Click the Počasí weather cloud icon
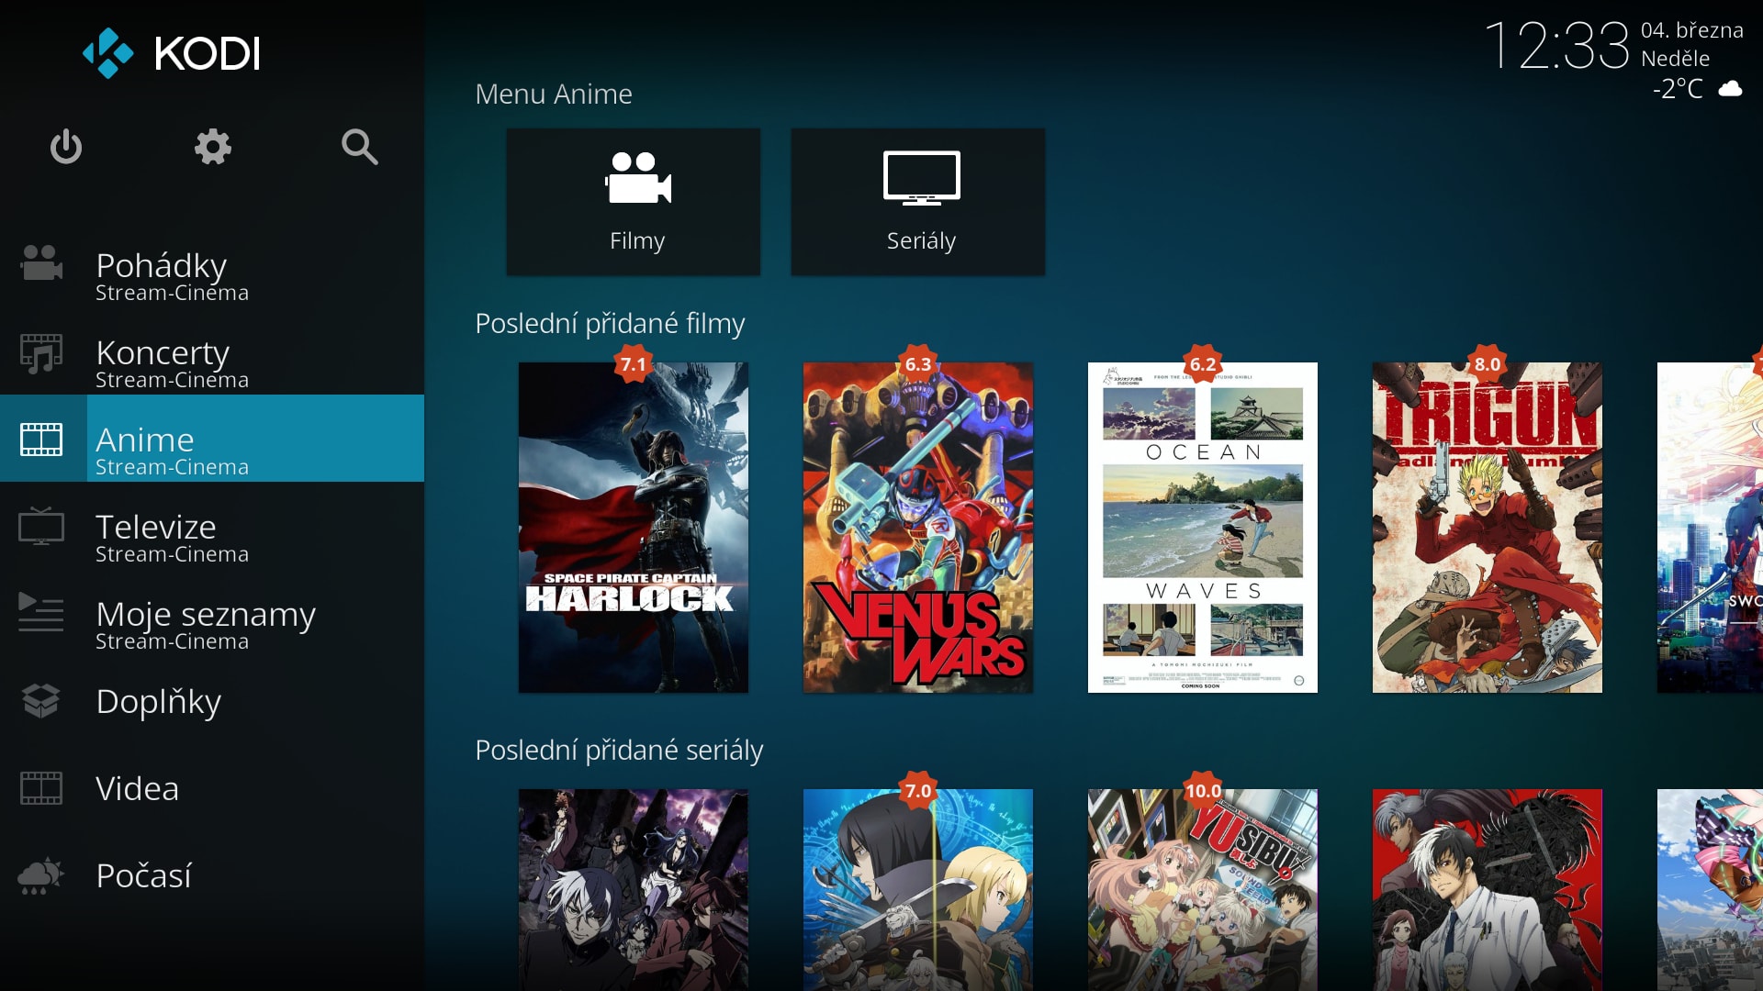This screenshot has height=991, width=1763. coord(41,876)
